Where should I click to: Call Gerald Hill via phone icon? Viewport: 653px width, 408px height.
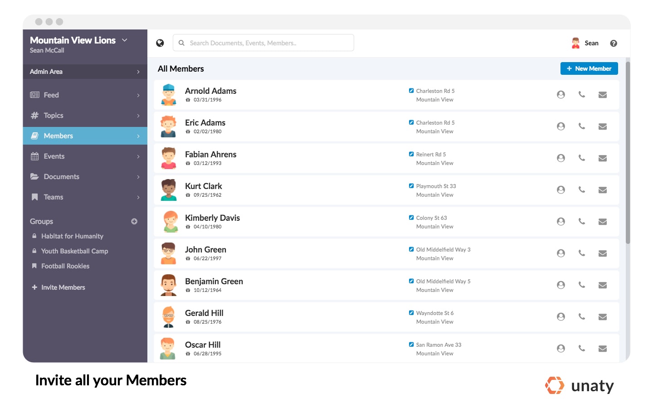[x=582, y=317]
